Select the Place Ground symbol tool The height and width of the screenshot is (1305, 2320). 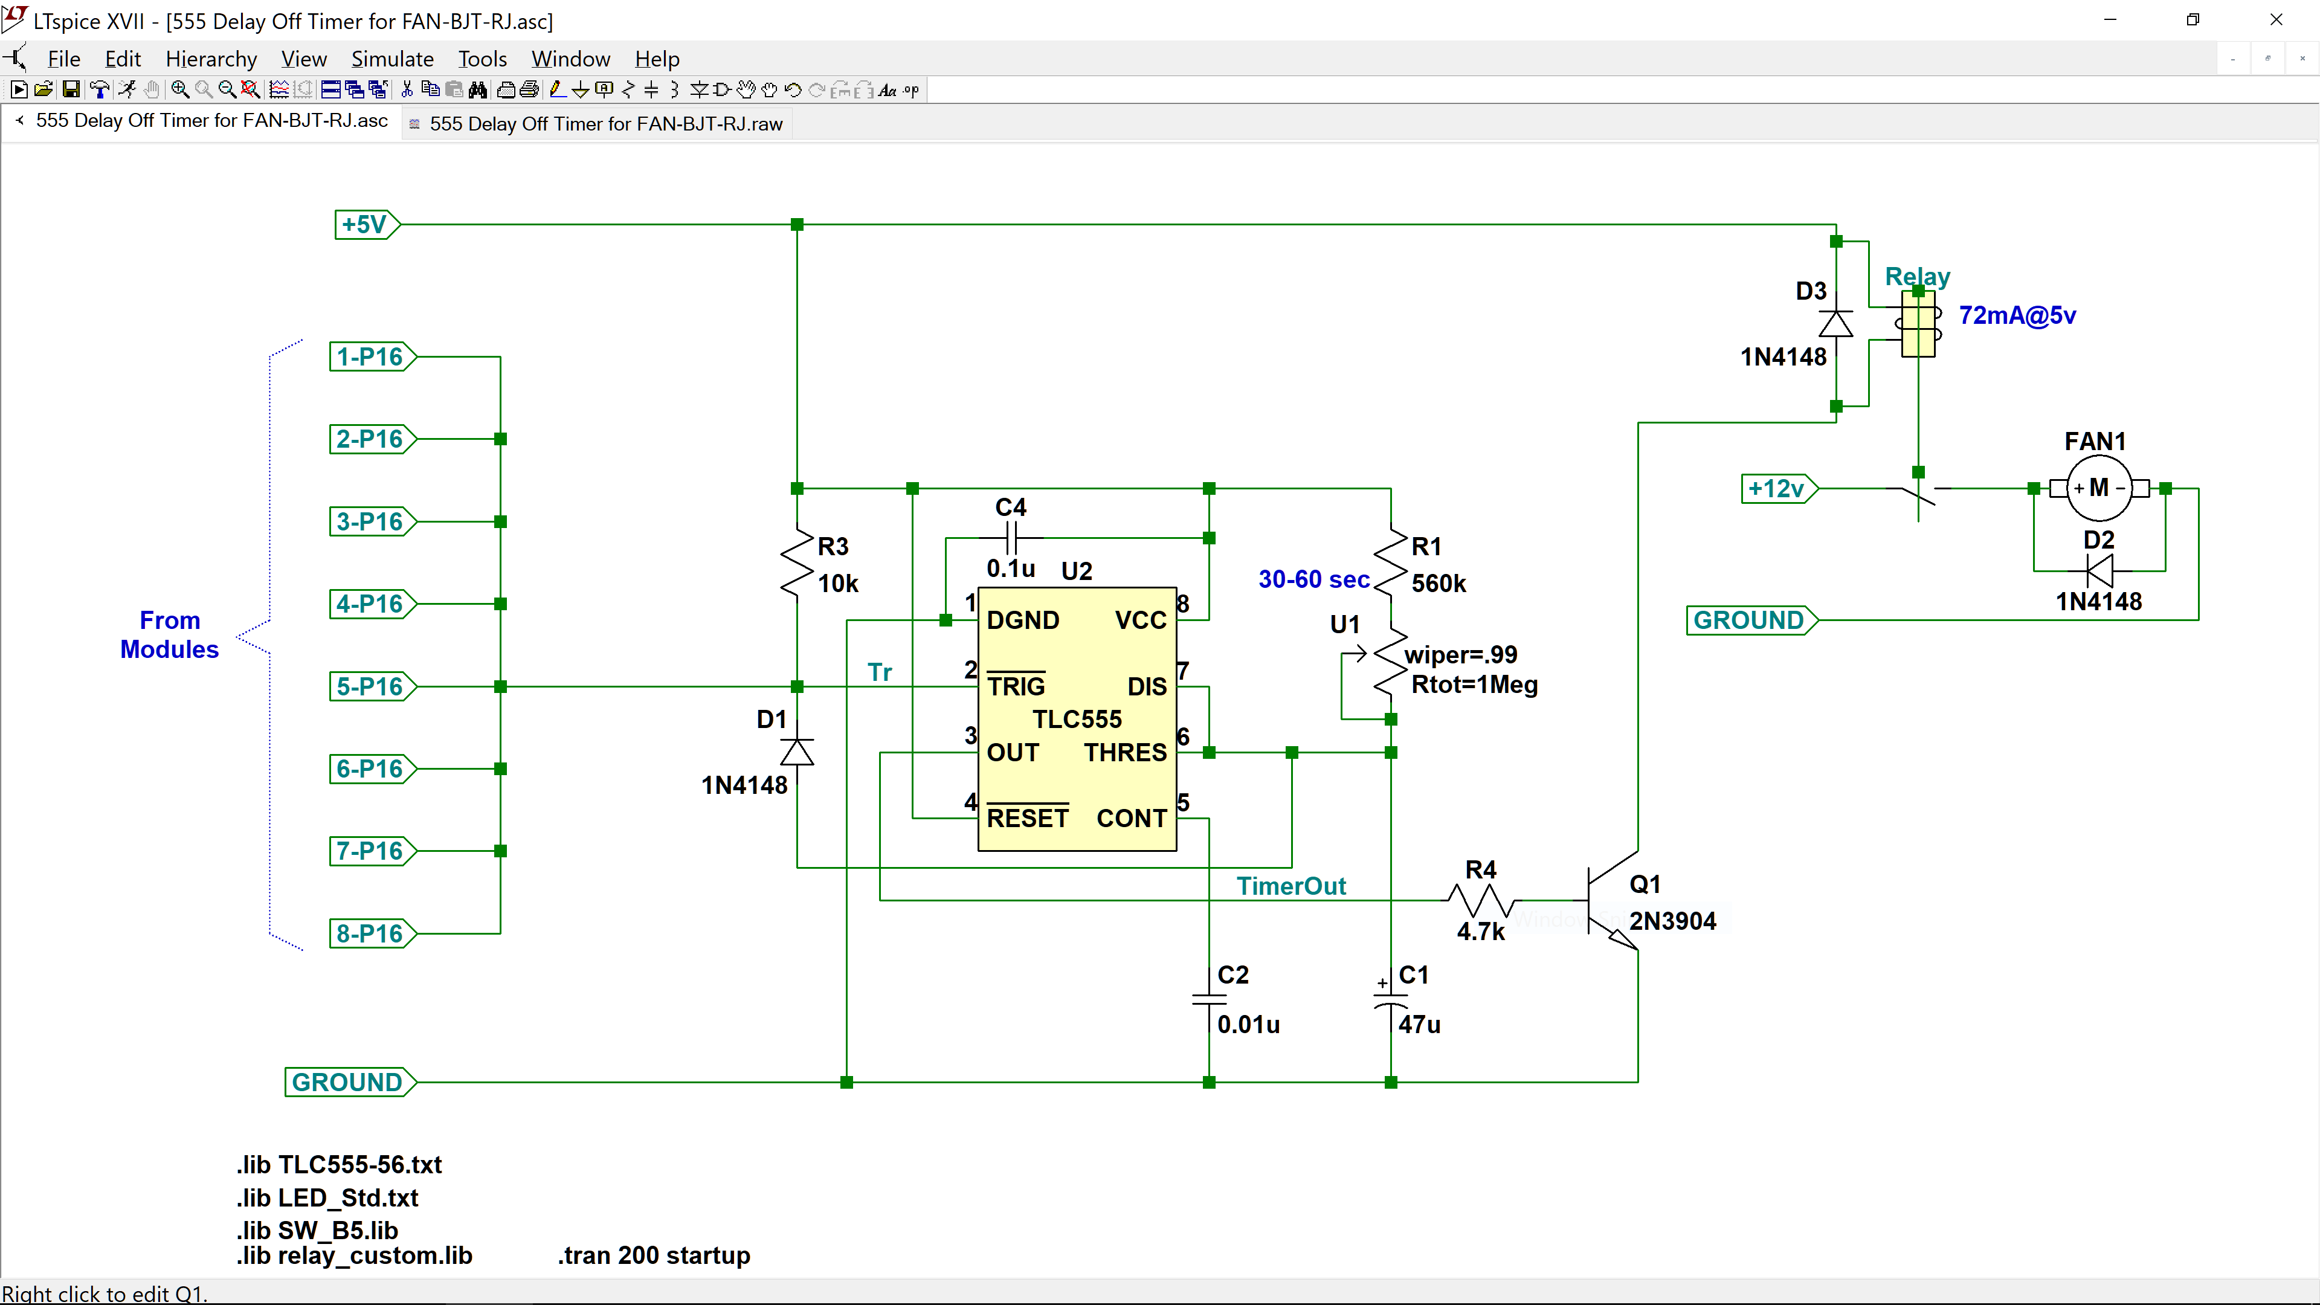click(x=580, y=90)
